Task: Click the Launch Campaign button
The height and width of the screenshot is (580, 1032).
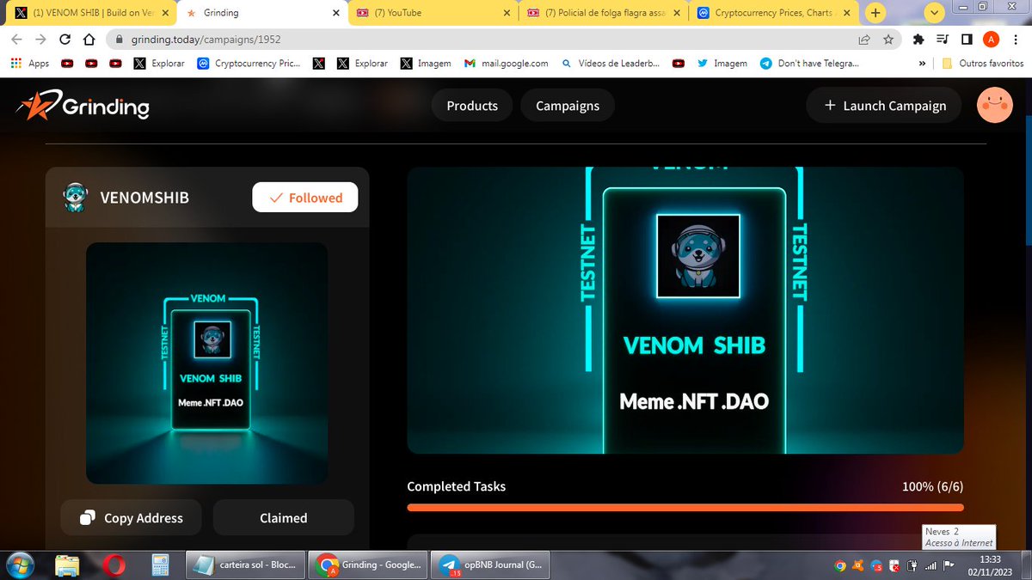Action: [x=884, y=105]
